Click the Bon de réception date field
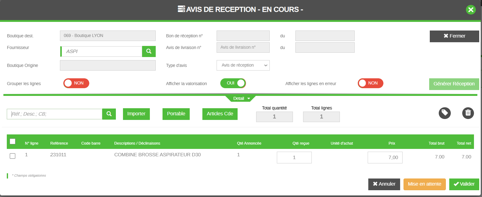 pyautogui.click(x=325, y=36)
